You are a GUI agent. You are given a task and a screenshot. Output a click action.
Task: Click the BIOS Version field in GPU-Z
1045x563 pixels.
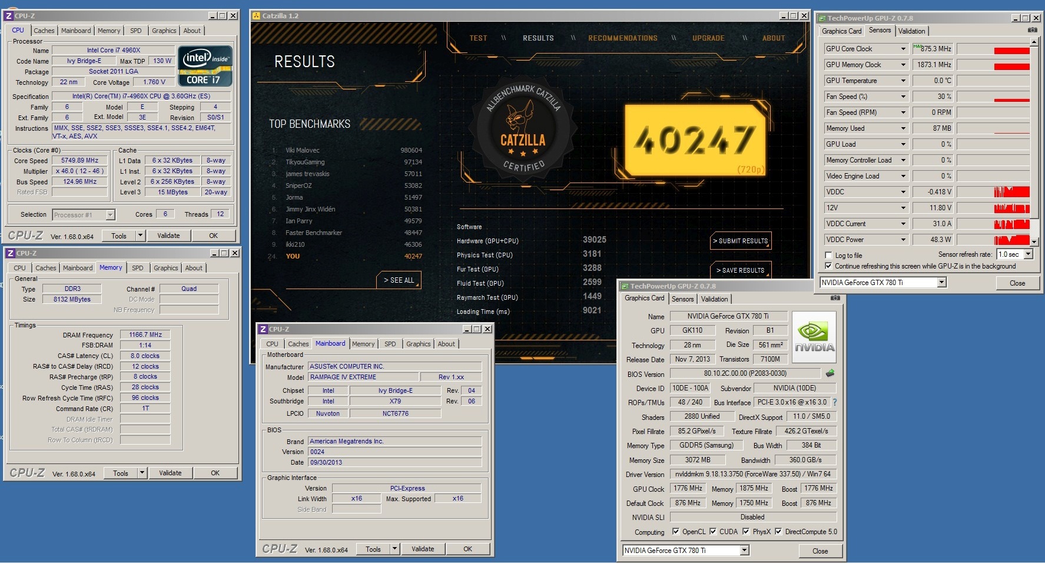[x=745, y=373]
